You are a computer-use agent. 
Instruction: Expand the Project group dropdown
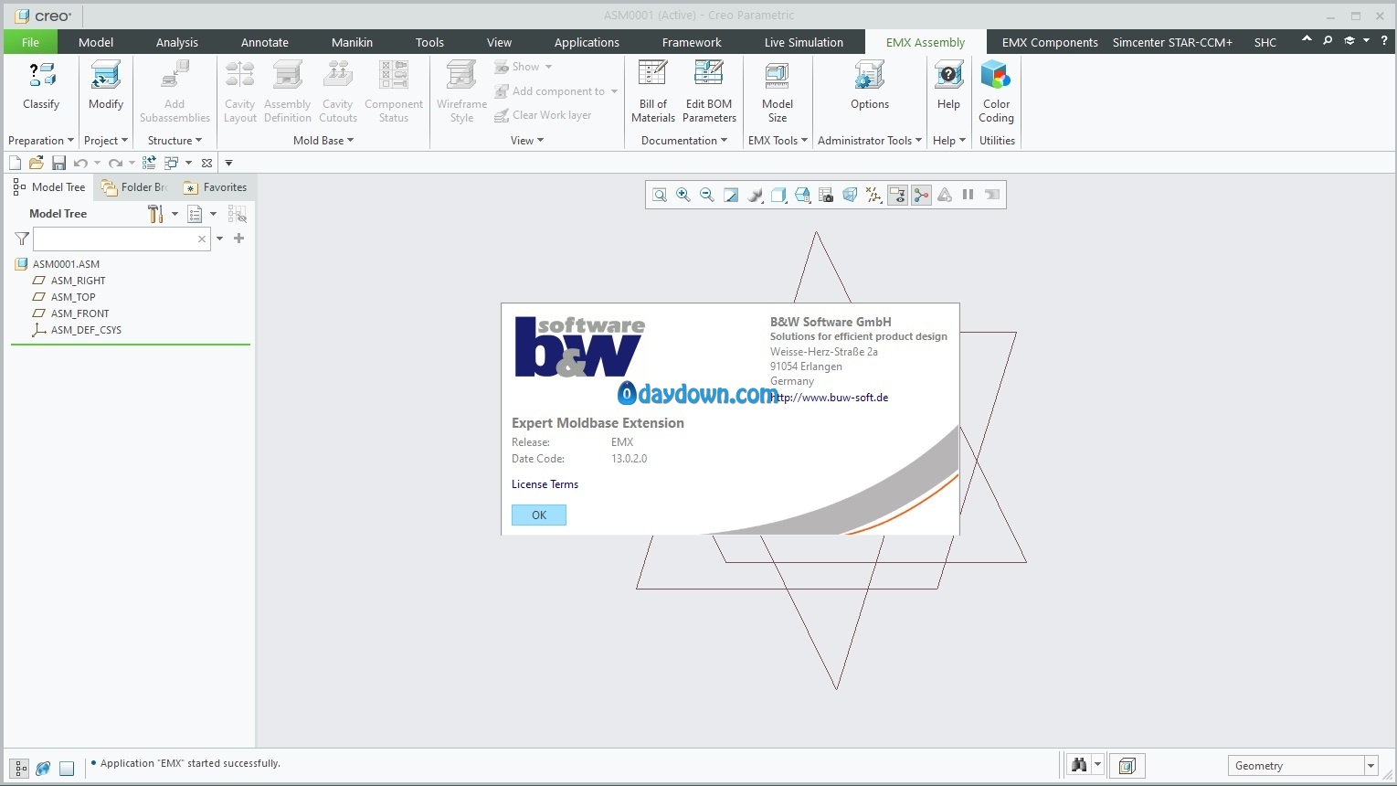106,141
